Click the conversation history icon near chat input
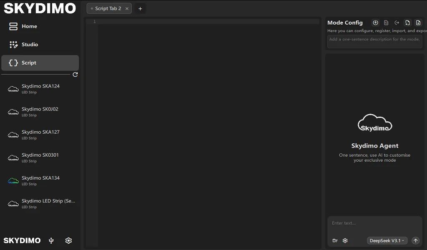 pyautogui.click(x=335, y=240)
